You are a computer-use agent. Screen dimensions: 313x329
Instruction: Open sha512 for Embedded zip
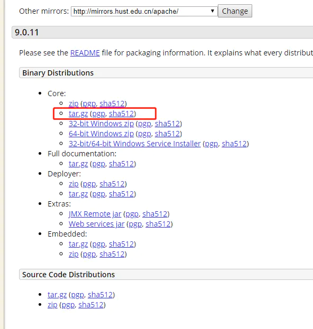(112, 254)
